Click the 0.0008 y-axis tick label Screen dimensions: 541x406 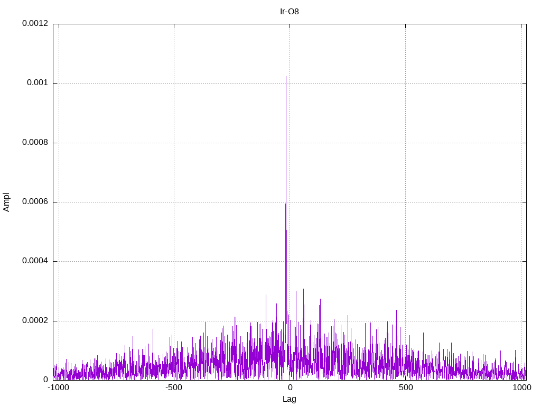(x=35, y=143)
